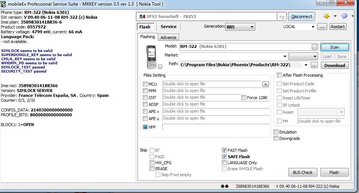This screenshot has height=193, width=359.
Task: Click the MCU arrow button
Action: [266, 84]
